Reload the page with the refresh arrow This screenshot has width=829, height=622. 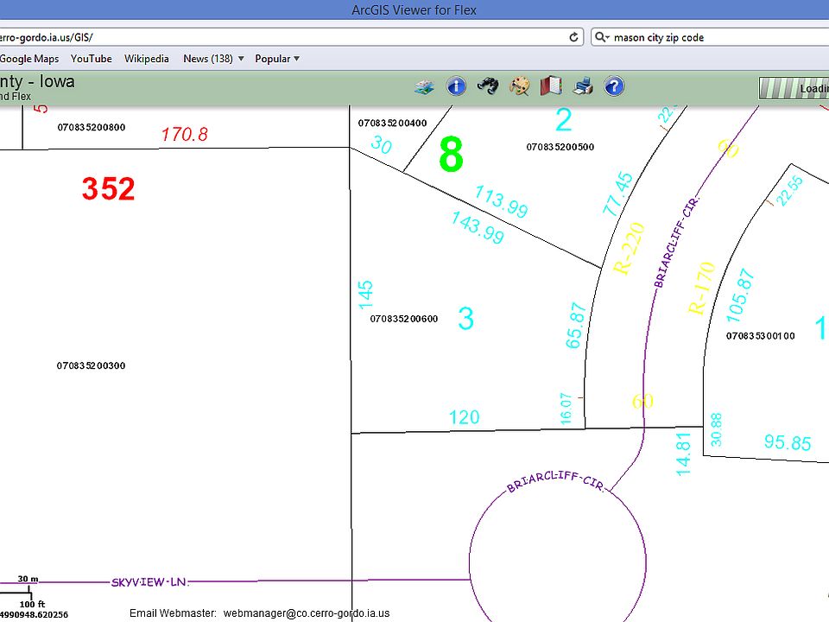coord(573,37)
